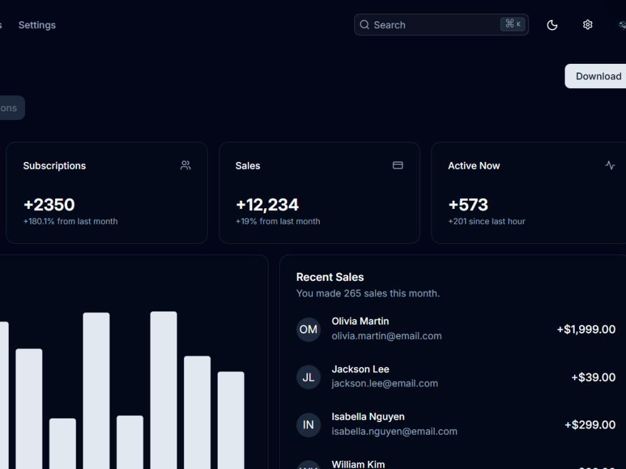
Task: Click the +573 active now value
Action: click(468, 204)
